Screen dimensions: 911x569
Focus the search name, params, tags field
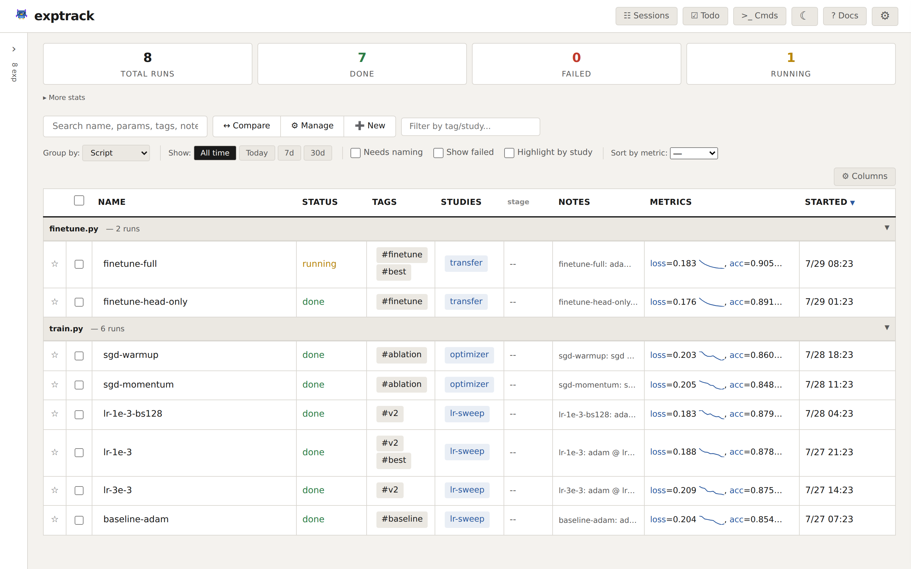pos(125,126)
